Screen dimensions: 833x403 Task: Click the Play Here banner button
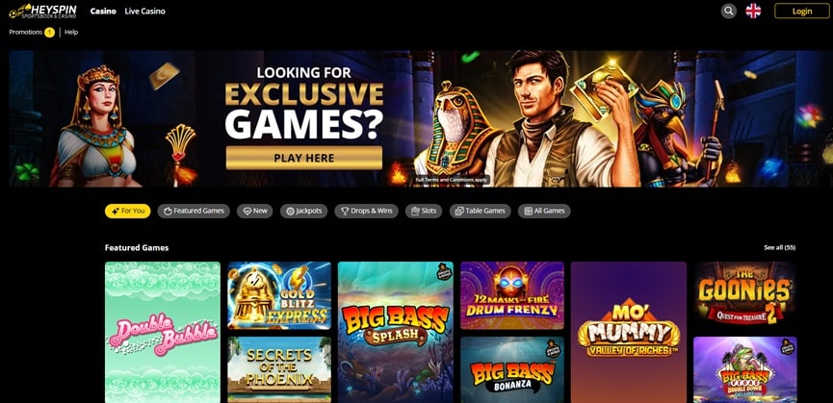click(x=304, y=158)
